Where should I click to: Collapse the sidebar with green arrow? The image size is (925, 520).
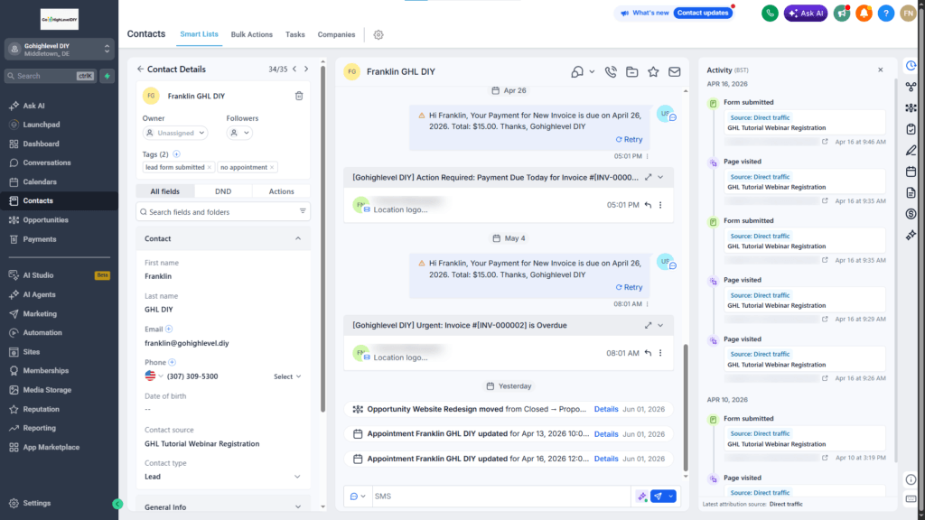click(x=117, y=504)
